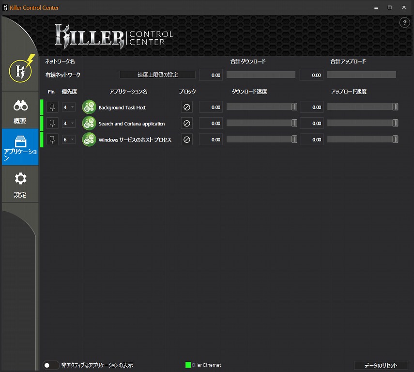Screen dimensions: 414x372
Task: Click the green Killer Ethernet legend square
Action: [x=188, y=365]
